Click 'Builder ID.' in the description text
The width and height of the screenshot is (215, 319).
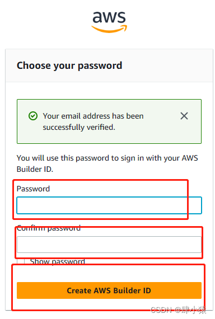[35, 169]
